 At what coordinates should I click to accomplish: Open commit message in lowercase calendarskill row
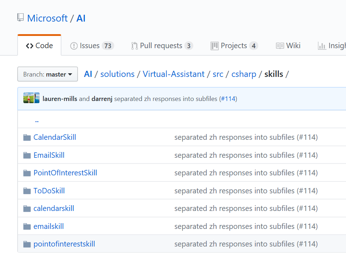pyautogui.click(x=246, y=208)
